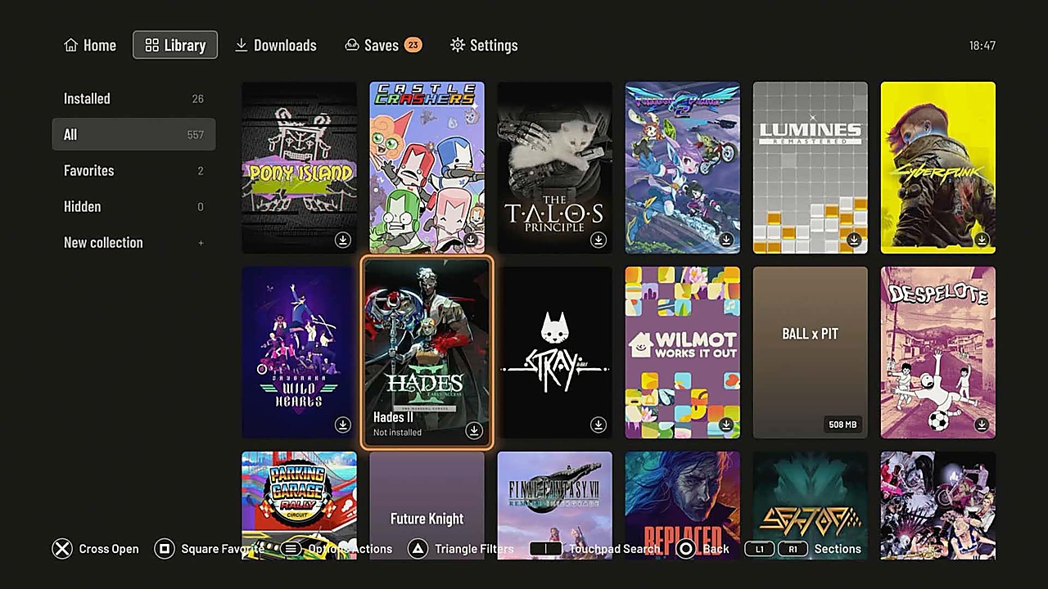Open the Favorites section
This screenshot has height=589, width=1048.
(x=133, y=170)
